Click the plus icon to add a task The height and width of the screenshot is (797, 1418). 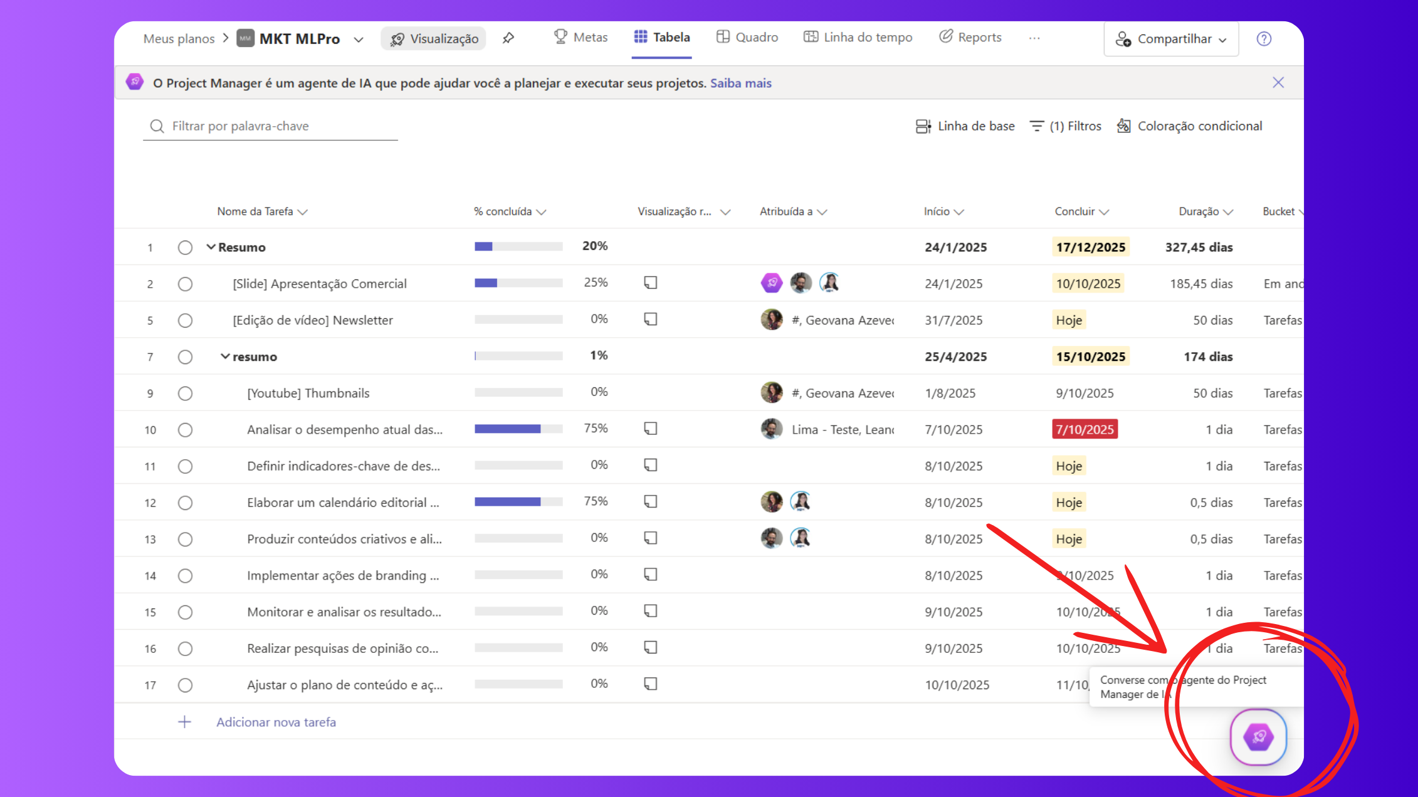[184, 722]
